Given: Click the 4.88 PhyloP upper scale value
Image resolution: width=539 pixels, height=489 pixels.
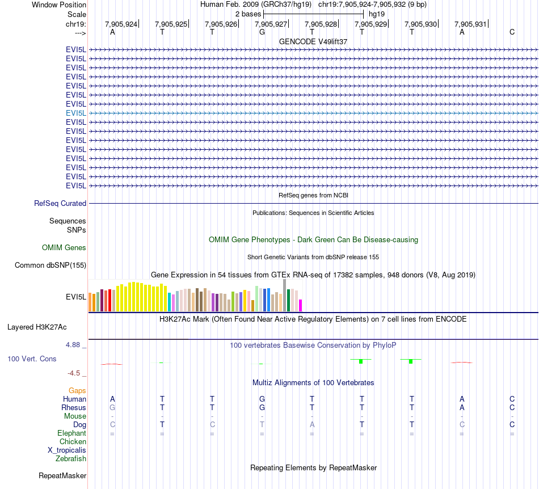Looking at the screenshot, I should [x=73, y=345].
